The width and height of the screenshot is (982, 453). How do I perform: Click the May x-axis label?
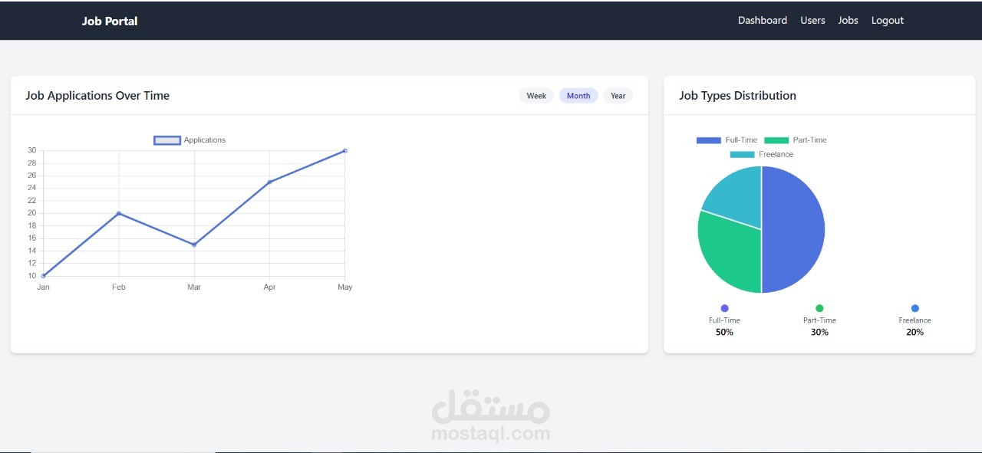click(x=345, y=287)
